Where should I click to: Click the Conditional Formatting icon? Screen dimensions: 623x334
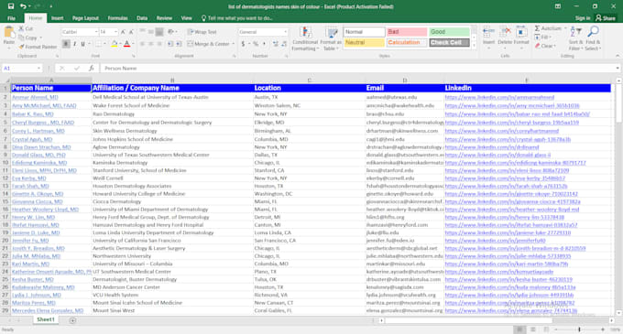coord(305,33)
